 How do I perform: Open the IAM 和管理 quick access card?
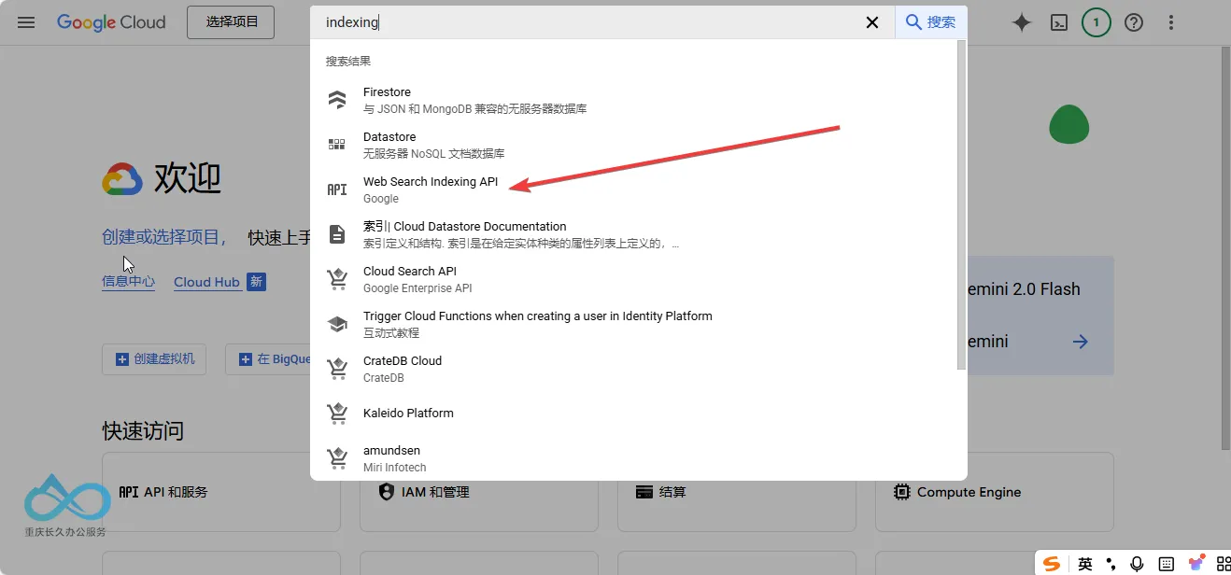coord(478,492)
